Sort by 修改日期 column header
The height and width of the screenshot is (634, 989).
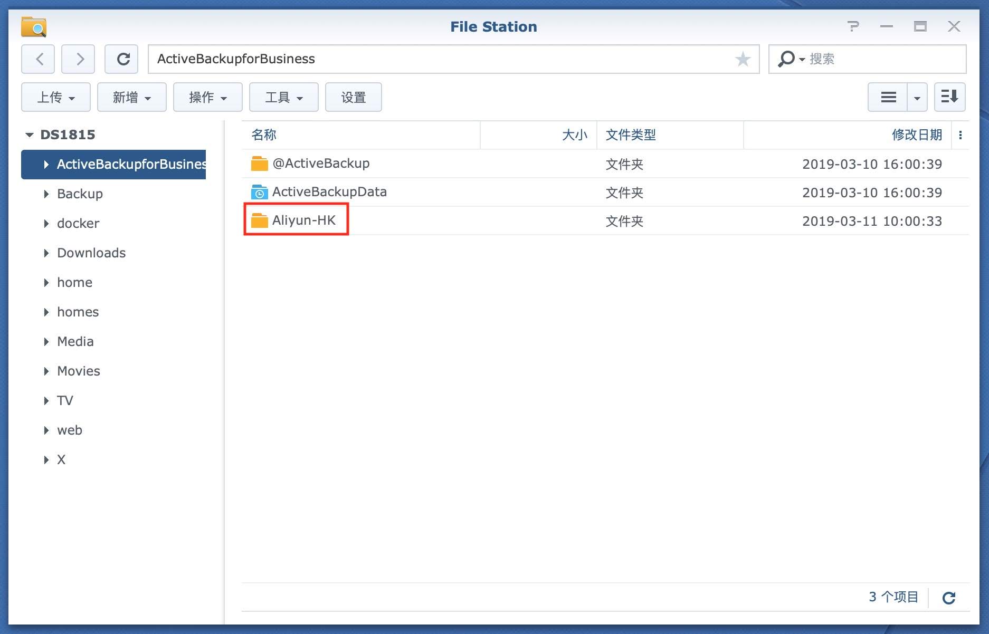[x=916, y=135]
